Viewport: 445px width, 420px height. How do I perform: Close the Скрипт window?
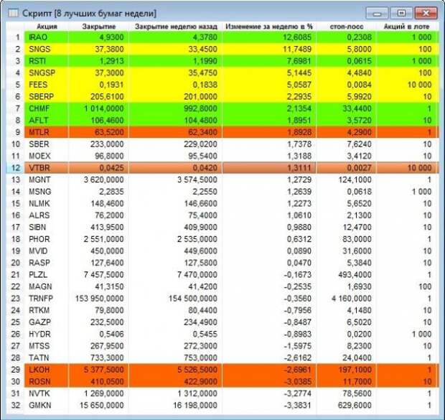click(426, 13)
